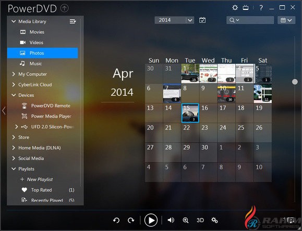Create a New Playlist
This screenshot has width=302, height=231.
coord(37,179)
